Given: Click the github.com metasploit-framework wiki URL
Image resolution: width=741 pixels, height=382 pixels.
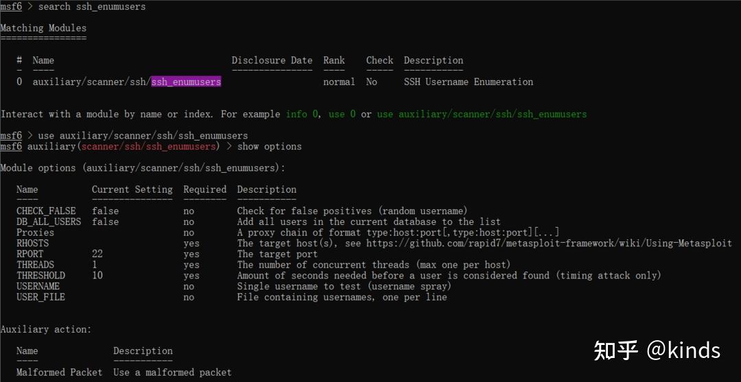Looking at the screenshot, I should 549,243.
